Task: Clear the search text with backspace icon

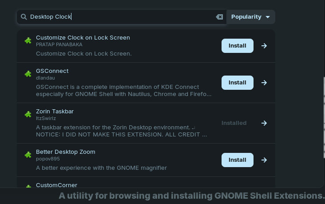Action: [219, 17]
